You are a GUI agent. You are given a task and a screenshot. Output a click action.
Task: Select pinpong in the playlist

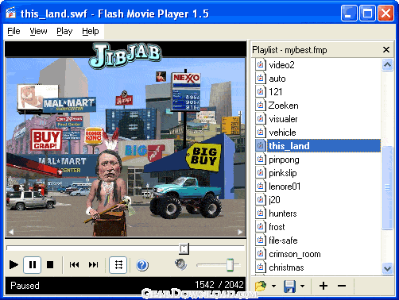coord(317,160)
